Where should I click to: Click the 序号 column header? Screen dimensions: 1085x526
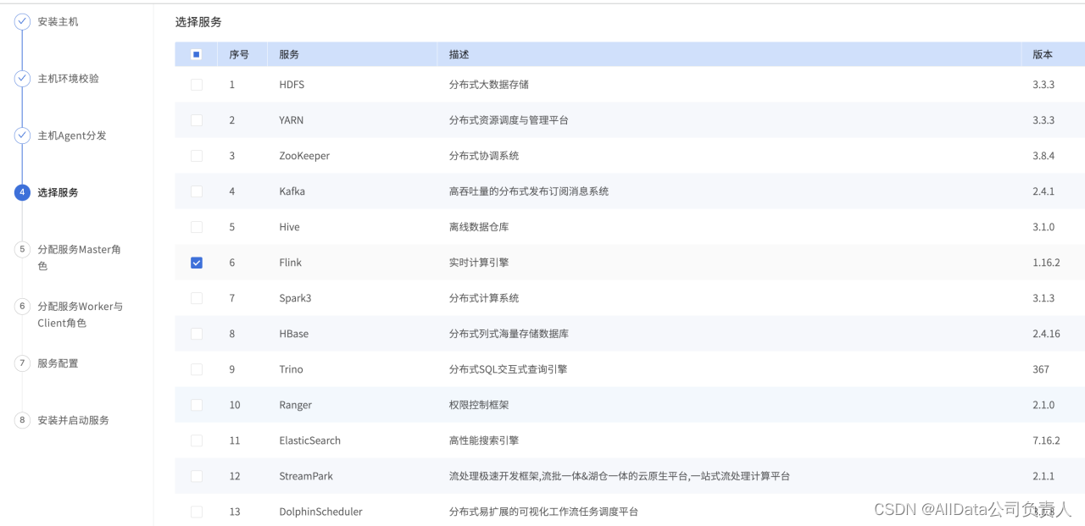(239, 54)
